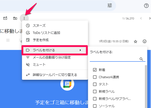Click the search magnifier in label panel

coord(141,59)
